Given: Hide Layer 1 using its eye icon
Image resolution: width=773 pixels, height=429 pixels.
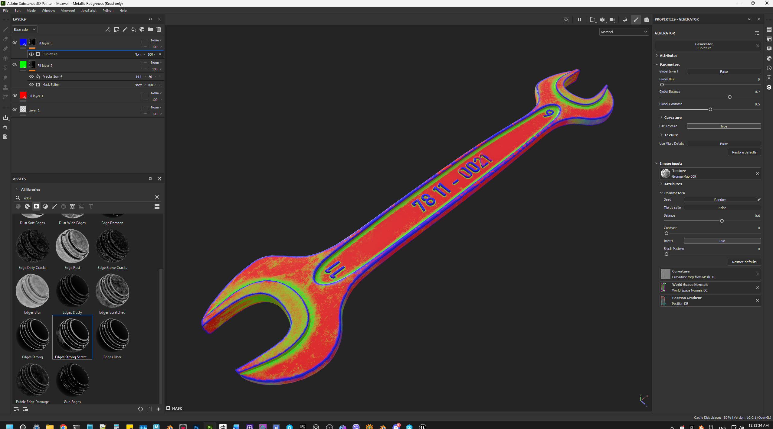Looking at the screenshot, I should (15, 110).
